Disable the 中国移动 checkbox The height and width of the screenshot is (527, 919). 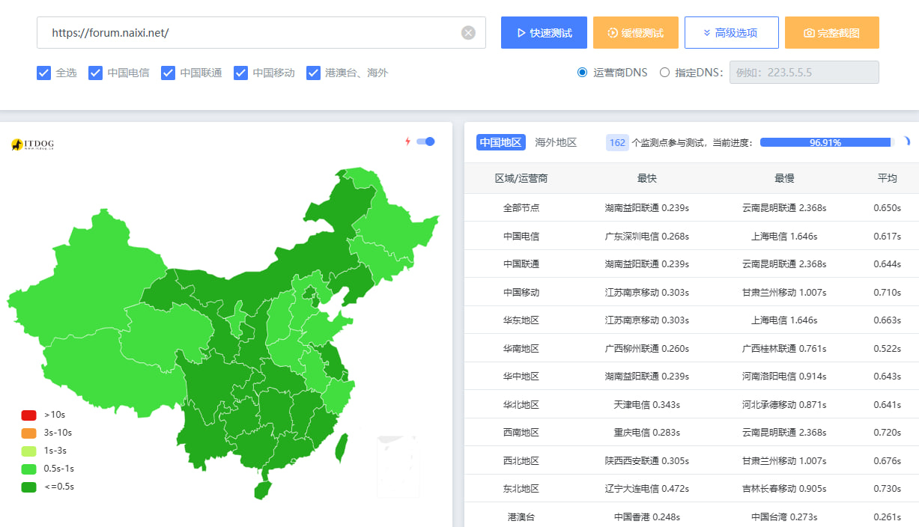click(240, 73)
